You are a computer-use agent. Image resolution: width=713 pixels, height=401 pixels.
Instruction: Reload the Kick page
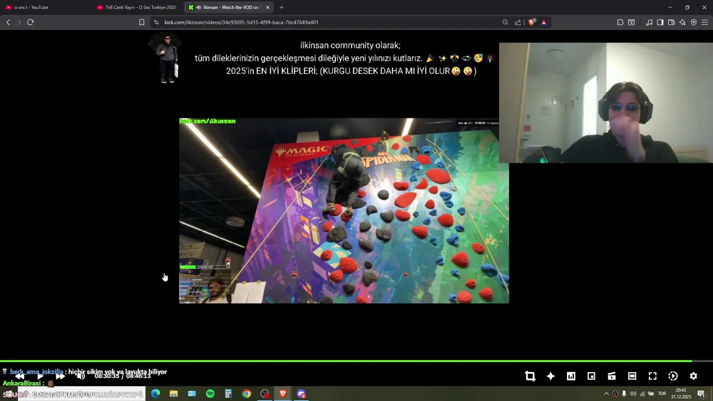[30, 22]
